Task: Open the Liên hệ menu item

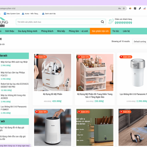Action: click(x=126, y=31)
